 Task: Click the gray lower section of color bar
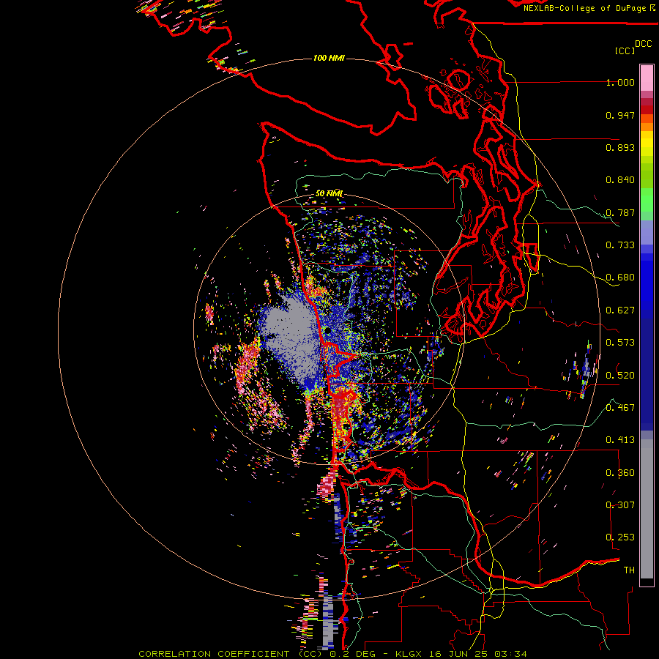[x=647, y=509]
